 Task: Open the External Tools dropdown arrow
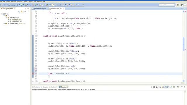tap(27, 5)
